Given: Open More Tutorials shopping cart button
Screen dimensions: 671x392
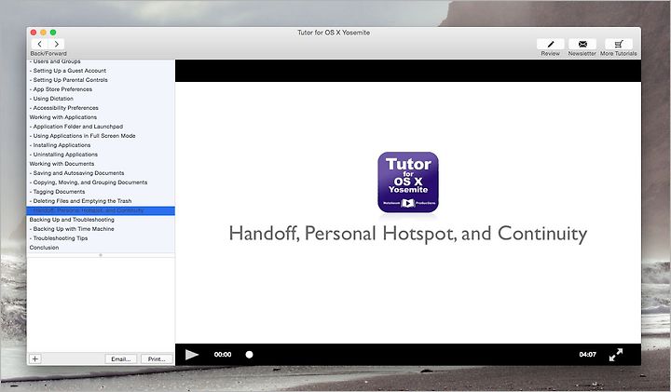Looking at the screenshot, I should pos(619,44).
